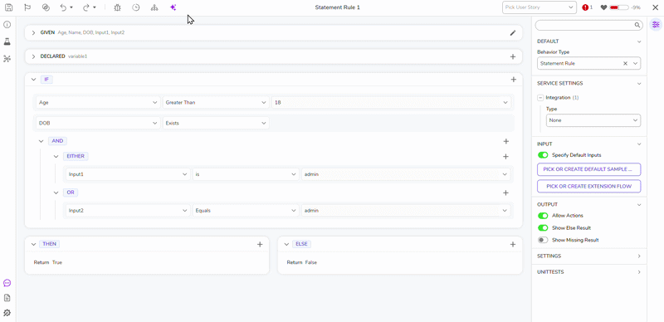Open the network nodes icon in sidebar
Viewport: 664px width, 322px height.
tap(7, 58)
